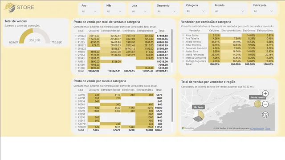Select vendor name Josias Silva
This screenshot has height=160, width=285.
click(191, 52)
